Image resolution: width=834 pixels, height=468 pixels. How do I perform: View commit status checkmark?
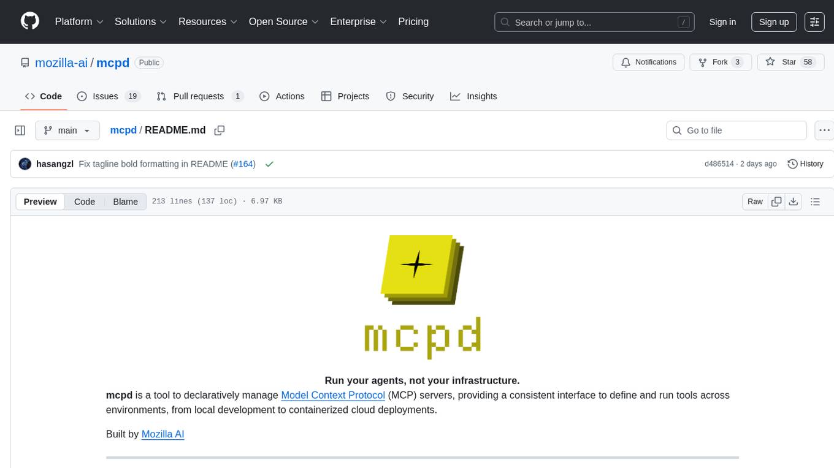pos(269,164)
